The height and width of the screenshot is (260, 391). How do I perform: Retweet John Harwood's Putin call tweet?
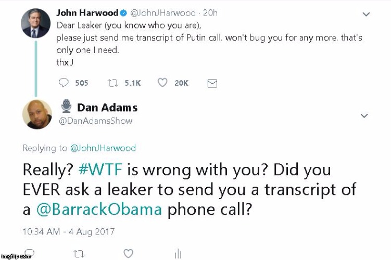tap(112, 83)
